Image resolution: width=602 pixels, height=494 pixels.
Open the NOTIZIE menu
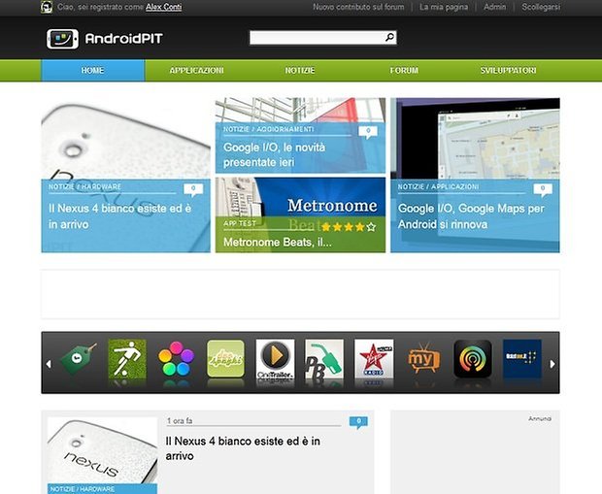point(300,71)
